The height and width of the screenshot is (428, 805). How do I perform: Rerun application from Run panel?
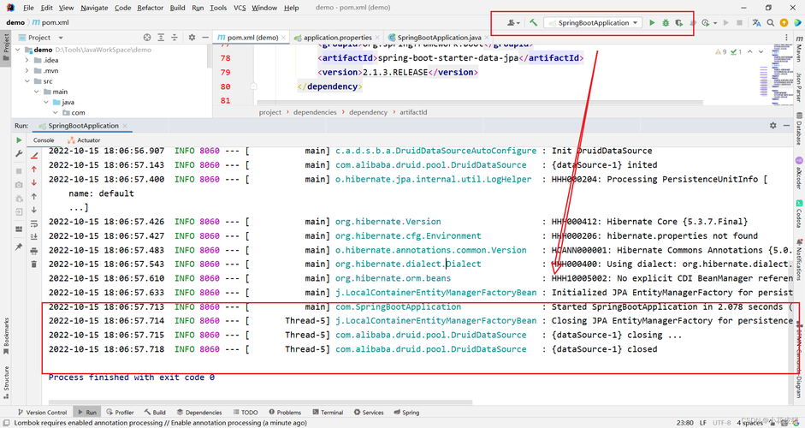19,140
